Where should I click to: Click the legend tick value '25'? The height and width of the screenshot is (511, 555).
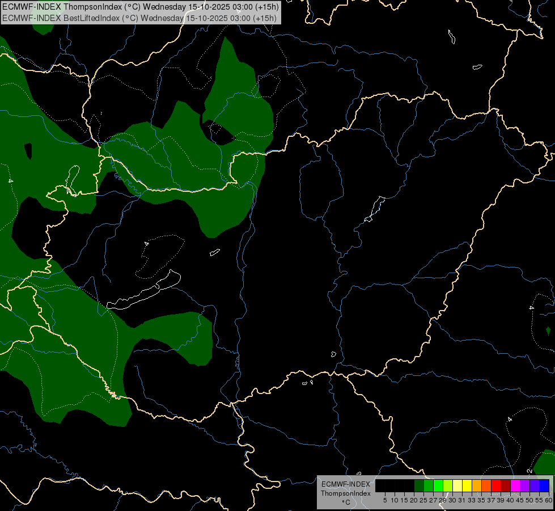point(423,500)
